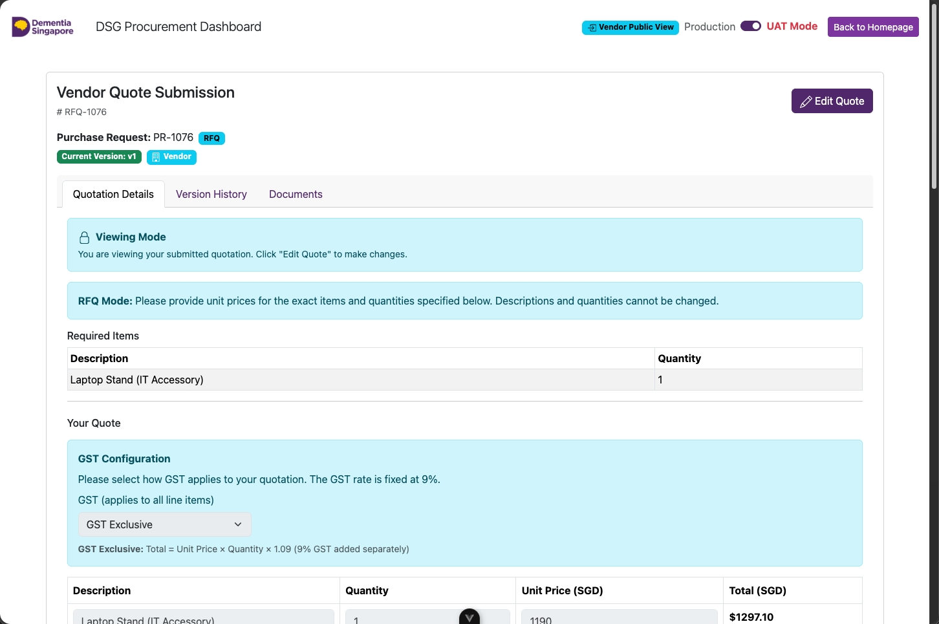
Task: Click the Unit Price (SGD) column header
Action: click(563, 590)
